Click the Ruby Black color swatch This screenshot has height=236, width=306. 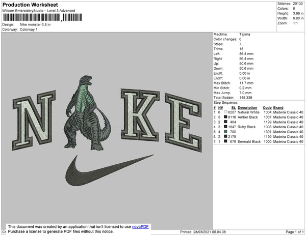225,127
